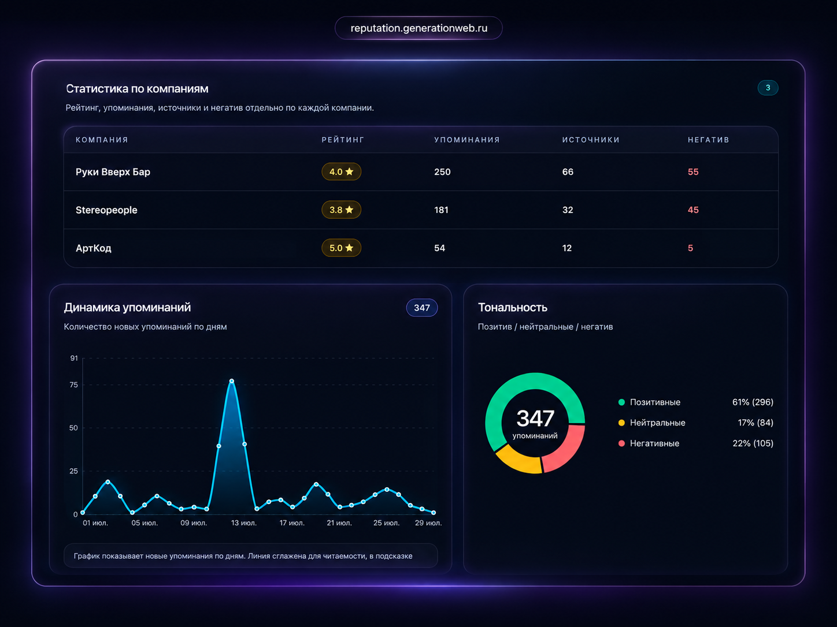Click the red Негативные legend dot
The width and height of the screenshot is (837, 627).
click(621, 443)
